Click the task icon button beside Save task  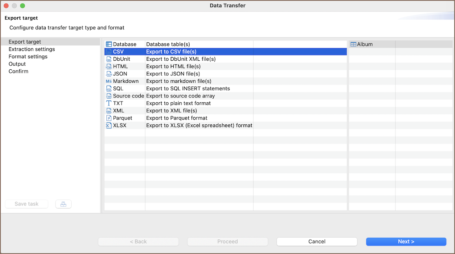(63, 204)
